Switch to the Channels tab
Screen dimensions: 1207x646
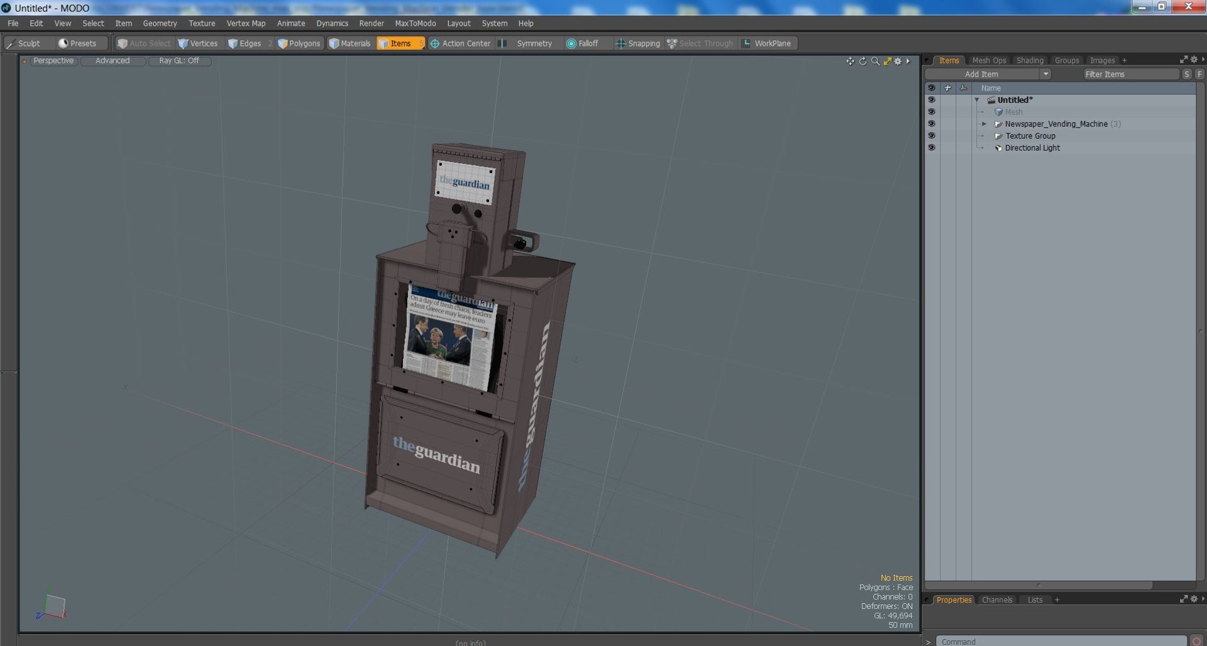coord(997,600)
